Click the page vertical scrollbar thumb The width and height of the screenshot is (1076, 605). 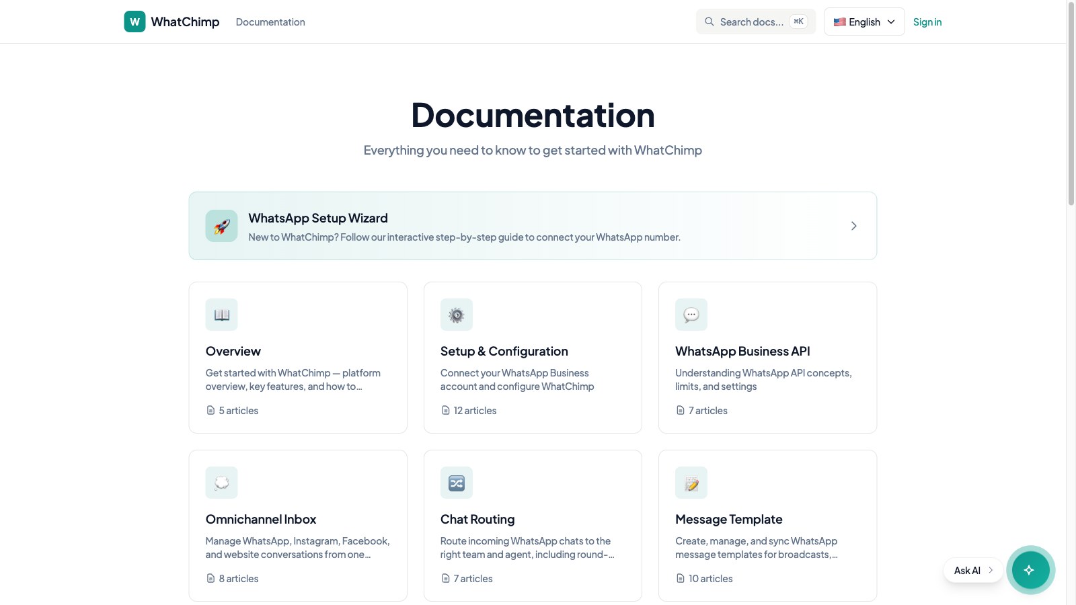[x=1071, y=104]
